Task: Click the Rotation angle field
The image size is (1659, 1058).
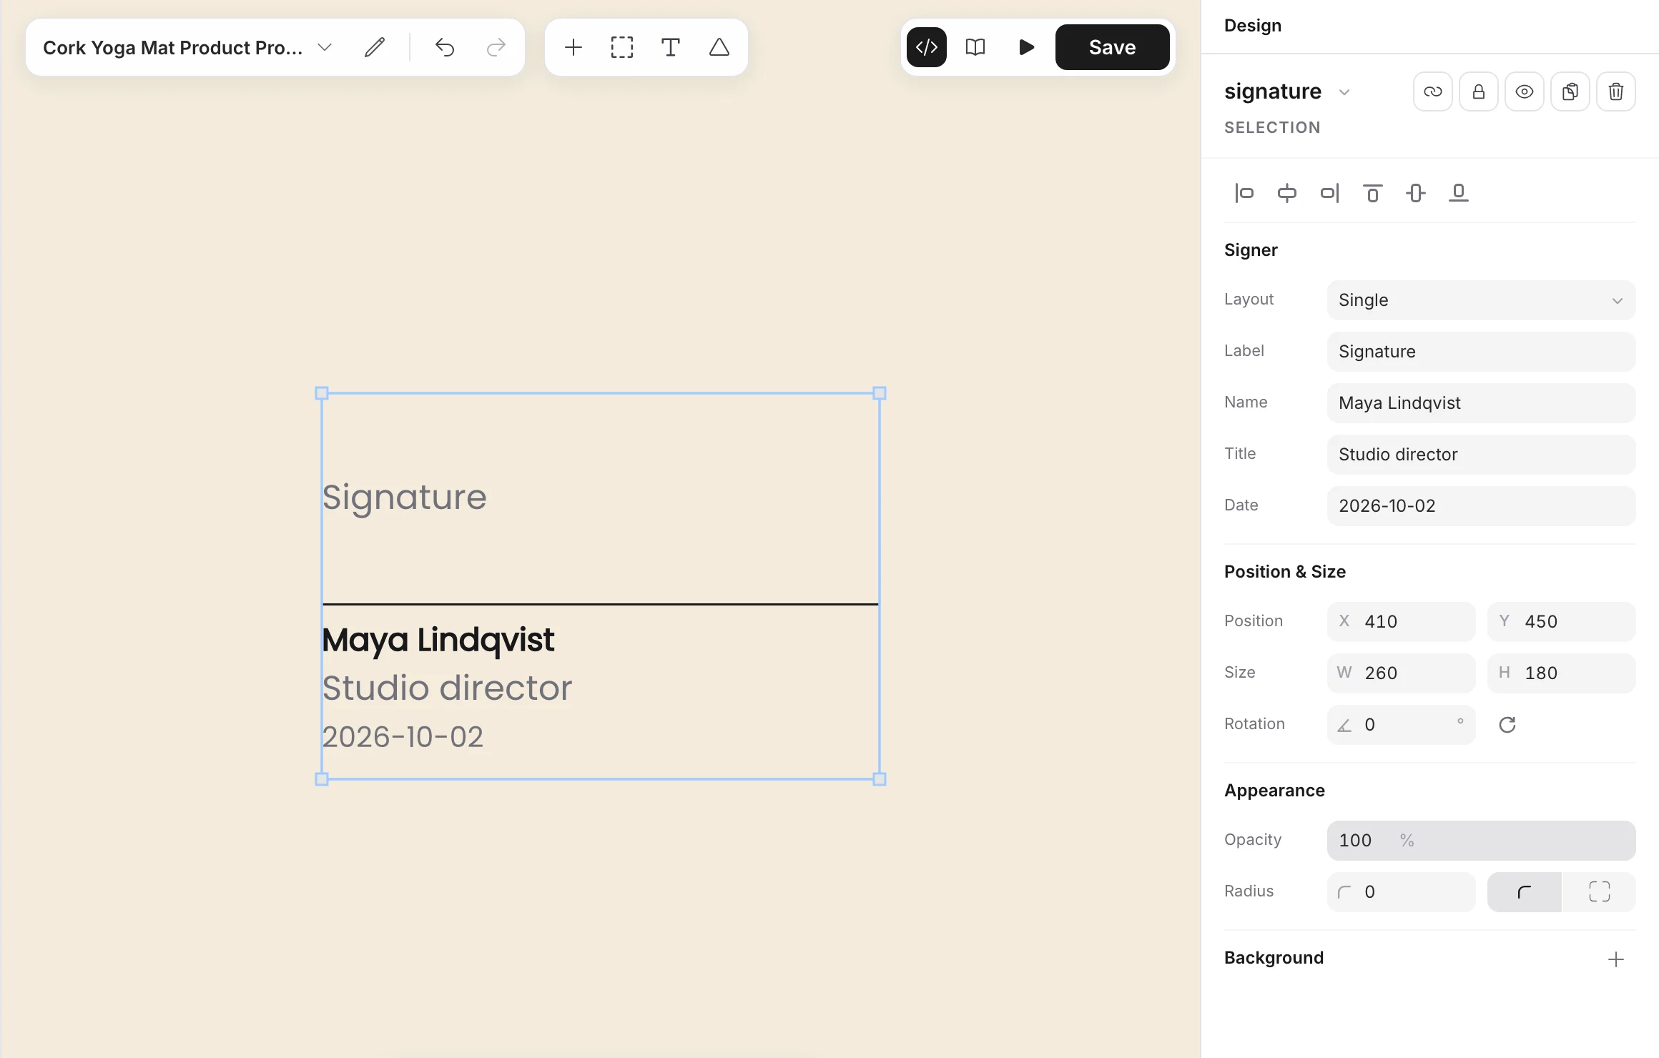Action: pos(1402,725)
